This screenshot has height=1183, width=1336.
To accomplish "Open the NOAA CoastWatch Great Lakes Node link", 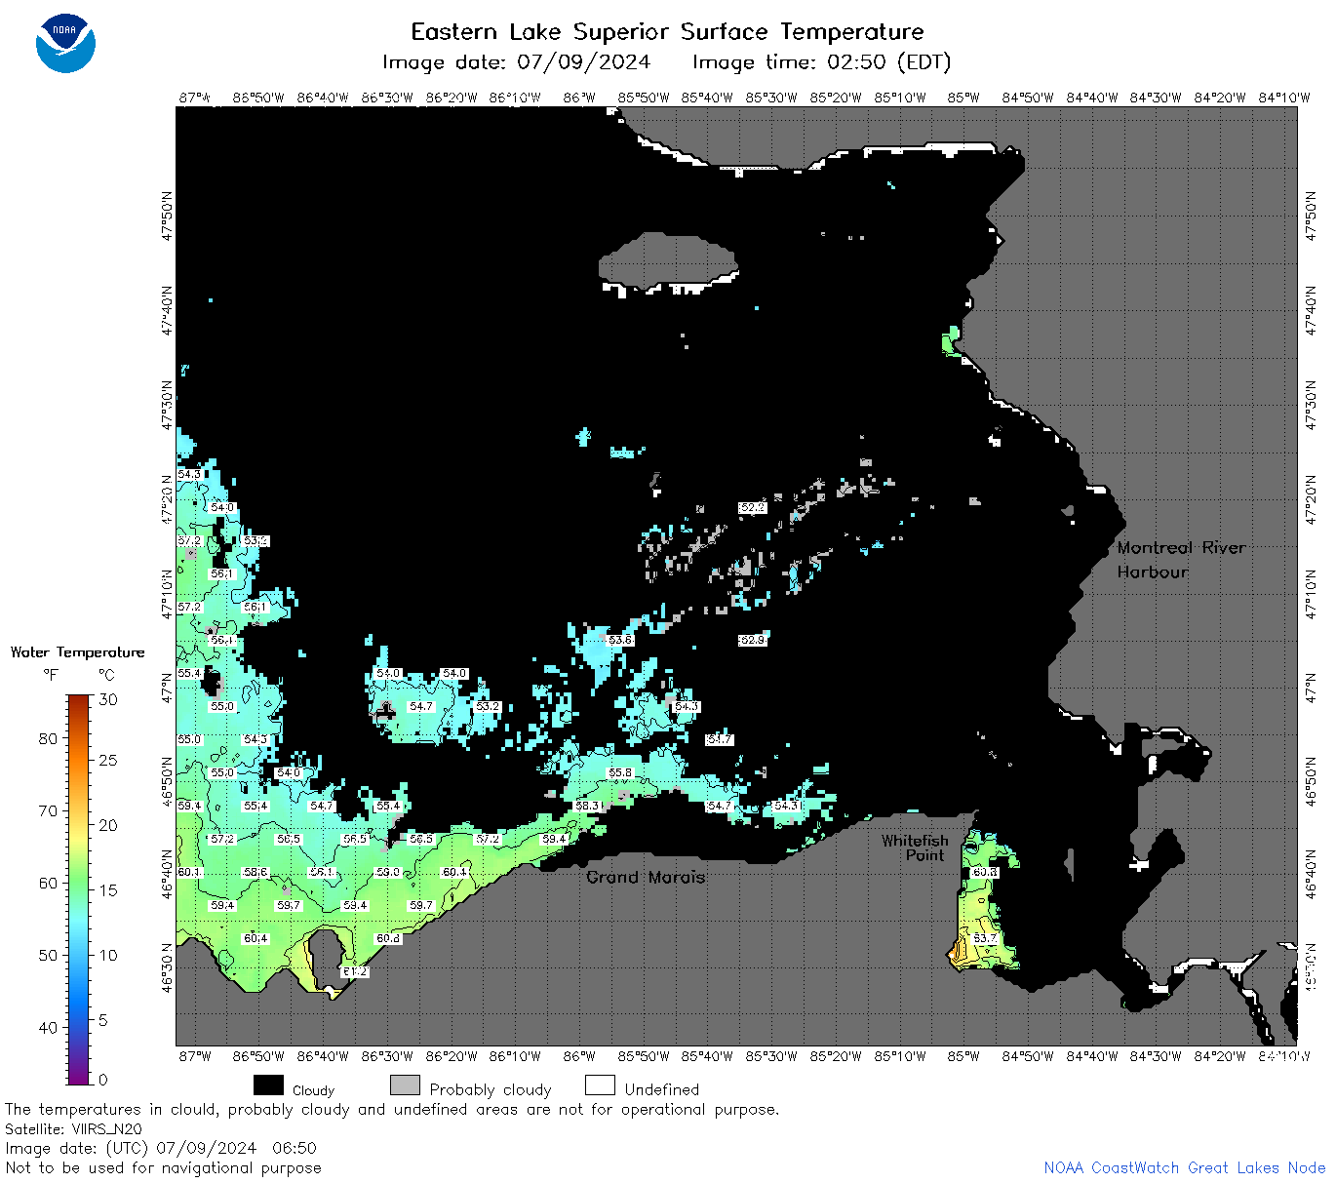I will tap(1184, 1167).
